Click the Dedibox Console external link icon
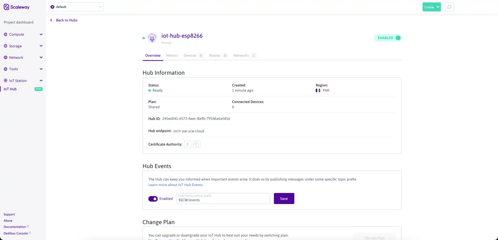 tap(30, 233)
